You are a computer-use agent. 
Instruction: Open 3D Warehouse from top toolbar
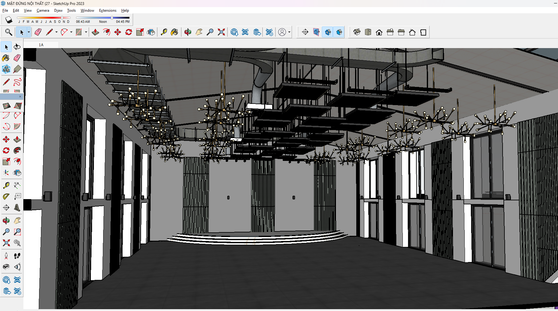234,32
